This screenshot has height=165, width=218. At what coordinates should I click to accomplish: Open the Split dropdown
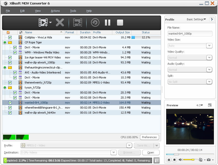(209, 82)
